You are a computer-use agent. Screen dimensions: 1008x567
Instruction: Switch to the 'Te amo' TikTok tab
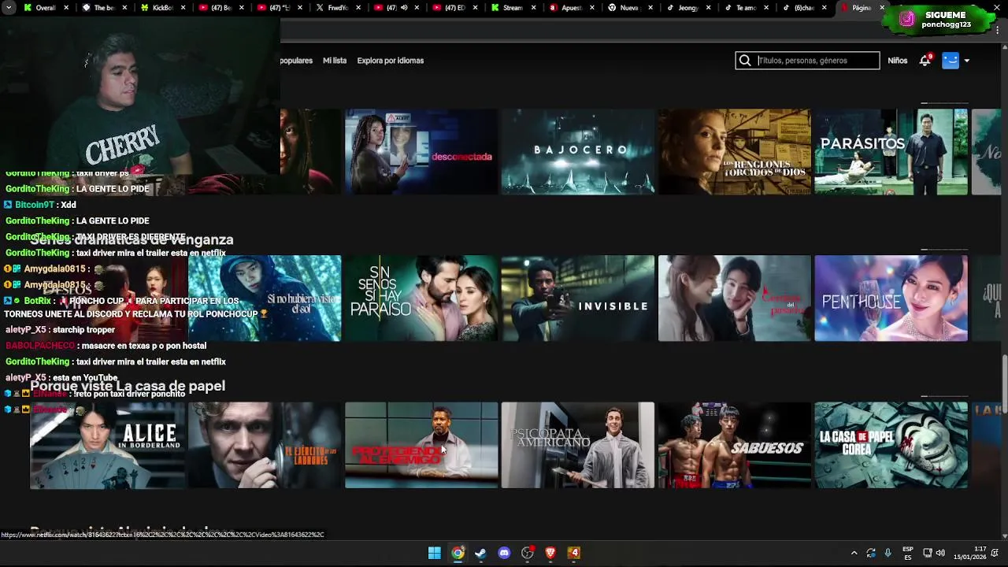point(745,8)
